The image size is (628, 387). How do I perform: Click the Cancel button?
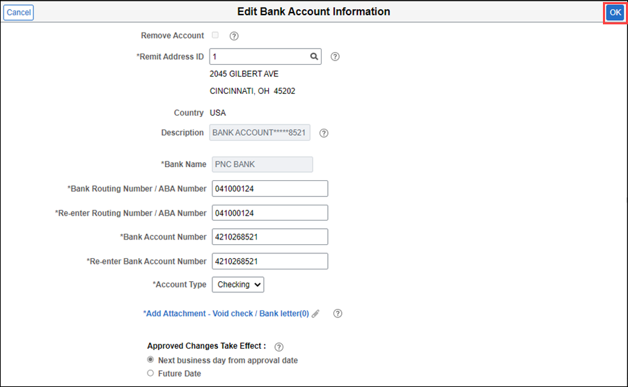[x=18, y=13]
